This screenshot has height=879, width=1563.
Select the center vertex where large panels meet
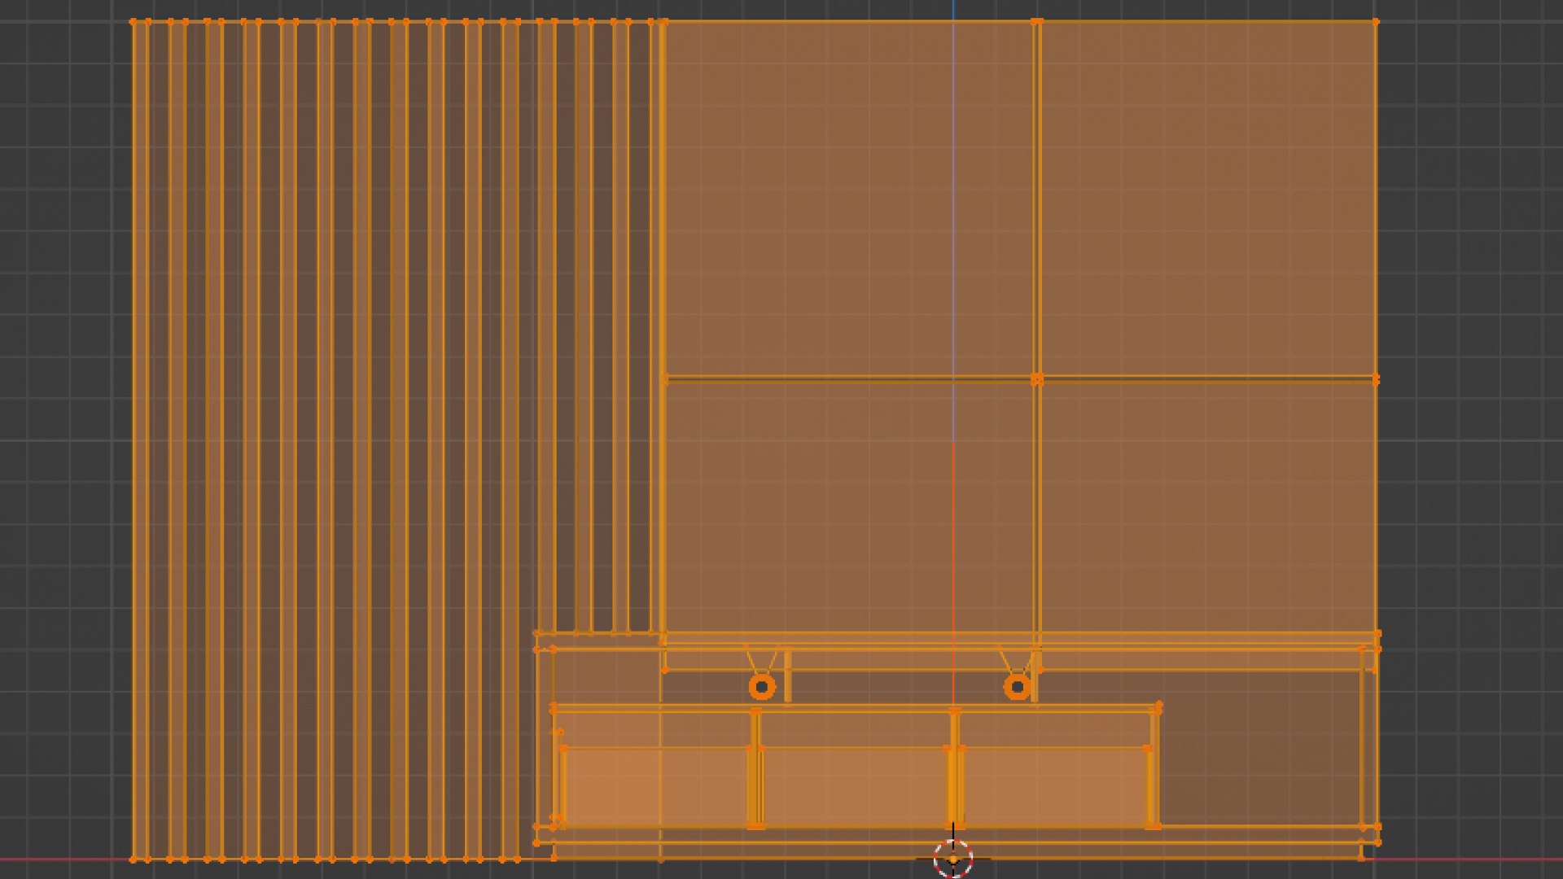point(1036,379)
